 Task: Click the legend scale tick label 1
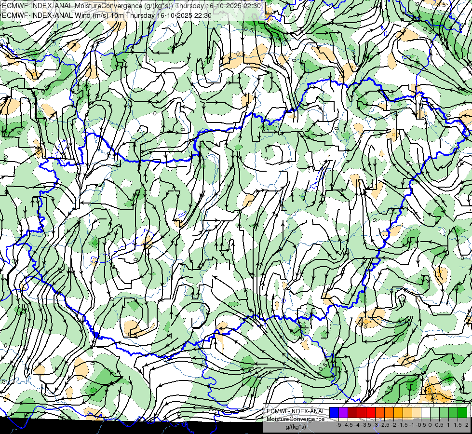coord(448,425)
